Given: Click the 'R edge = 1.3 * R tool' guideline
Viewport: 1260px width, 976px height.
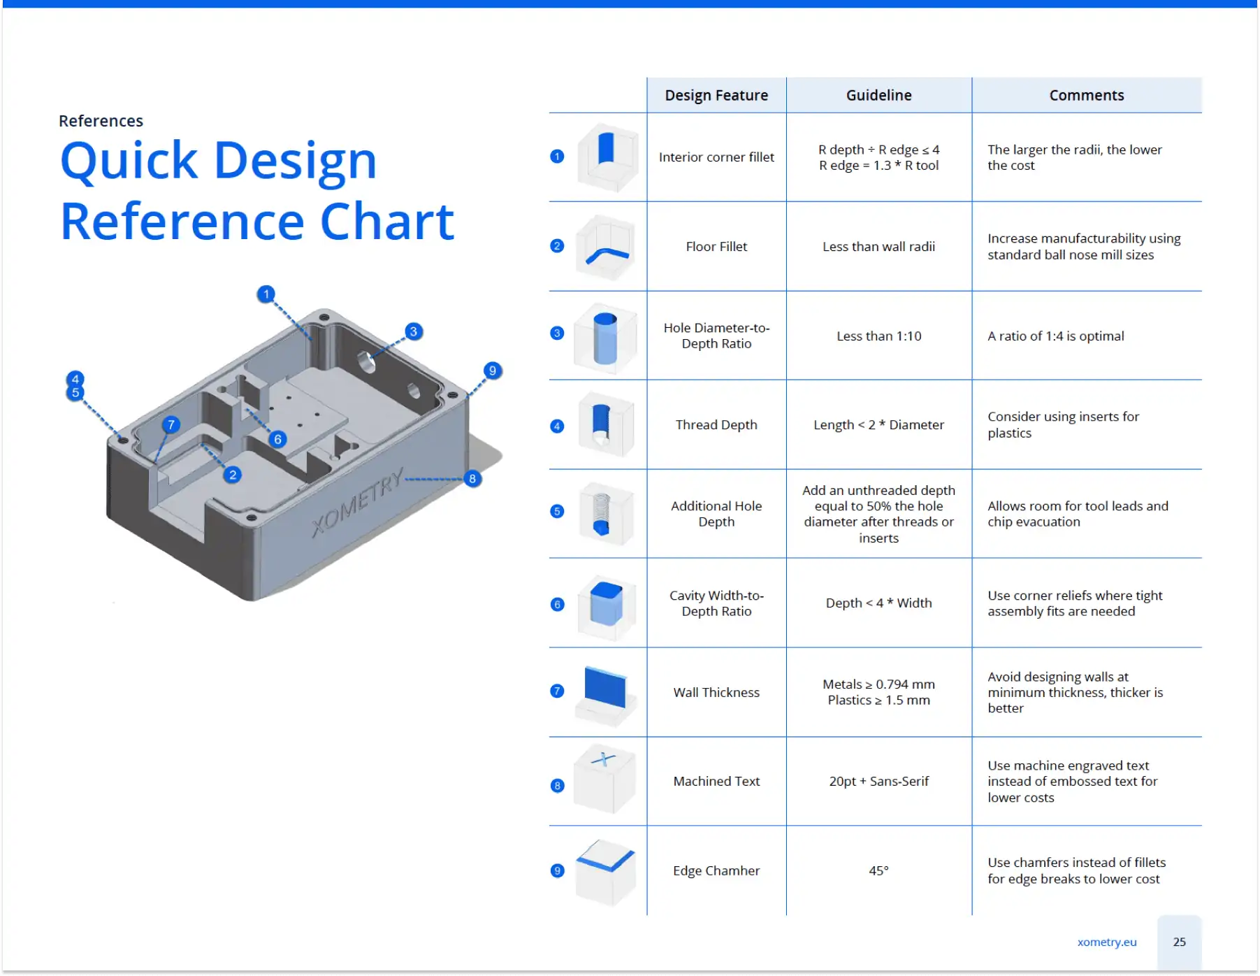Looking at the screenshot, I should (x=879, y=166).
